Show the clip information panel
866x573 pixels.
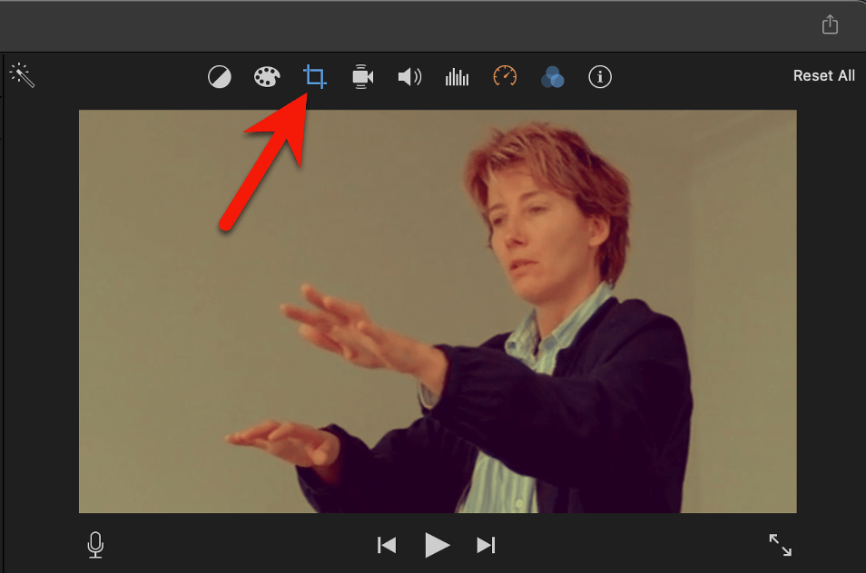(600, 77)
